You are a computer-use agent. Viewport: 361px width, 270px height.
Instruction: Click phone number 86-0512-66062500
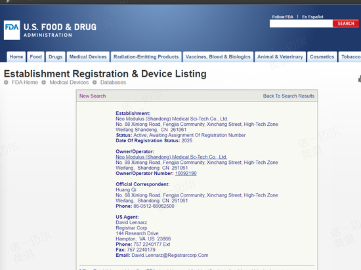154,206
